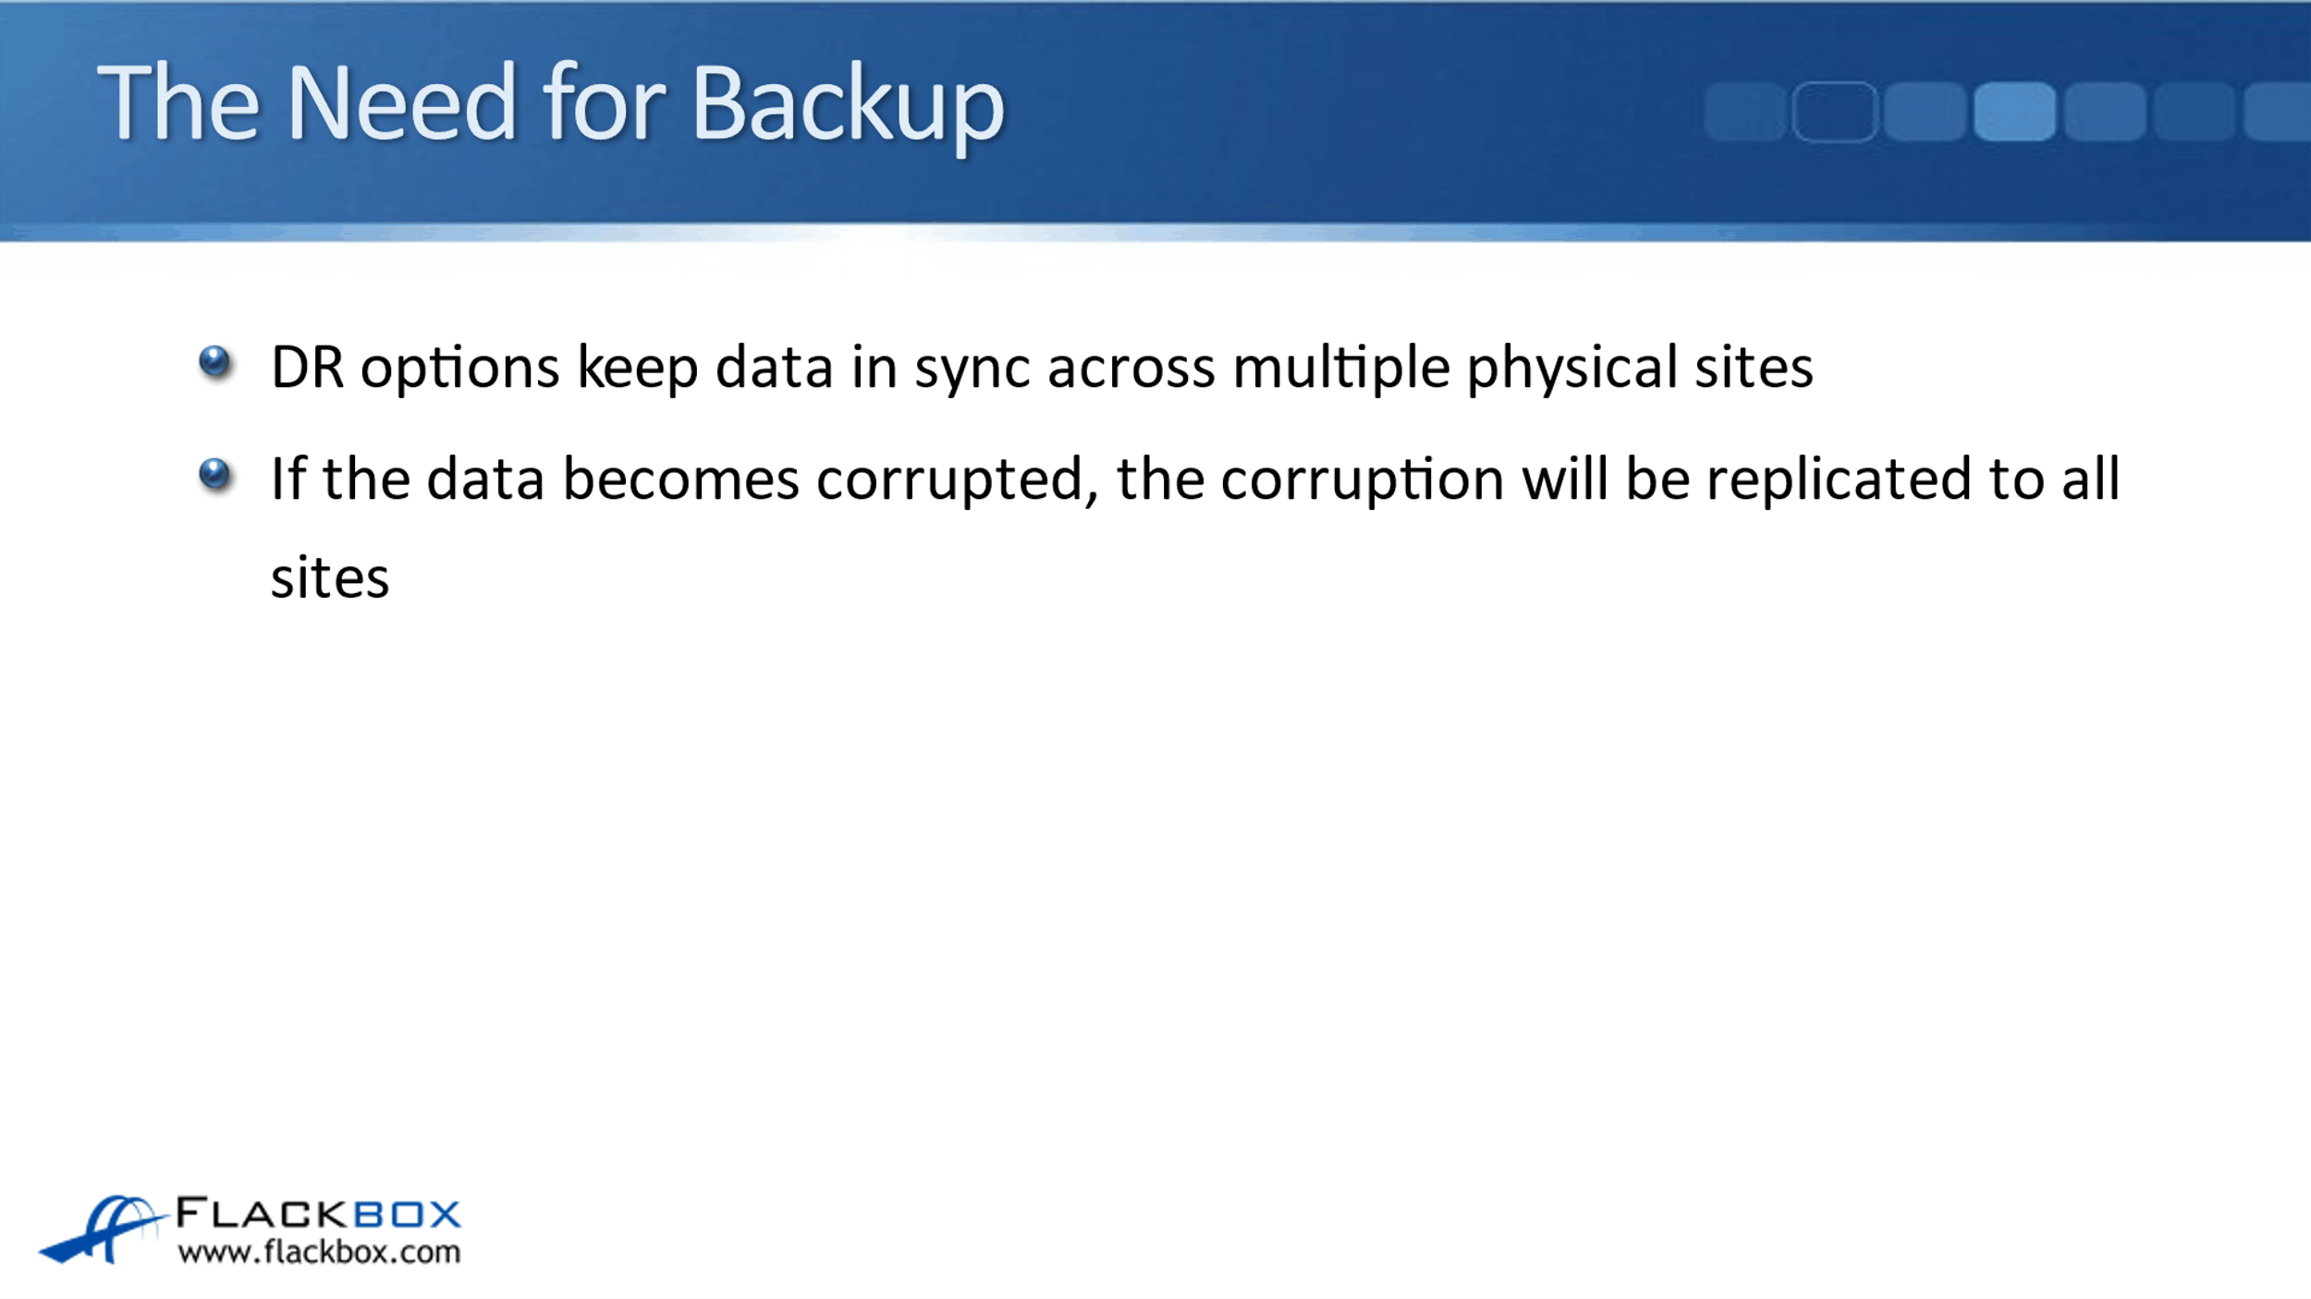Click the bullet beside "If the data becomes"

[x=214, y=474]
